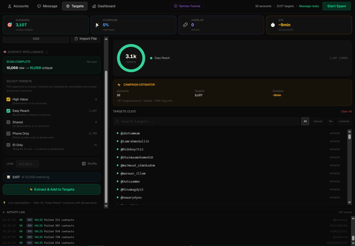This screenshot has width=355, height=246.
Task: Open the Dashboard tab
Action: click(x=103, y=6)
